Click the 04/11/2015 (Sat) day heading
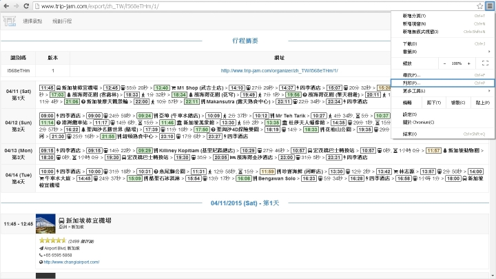 point(245,203)
